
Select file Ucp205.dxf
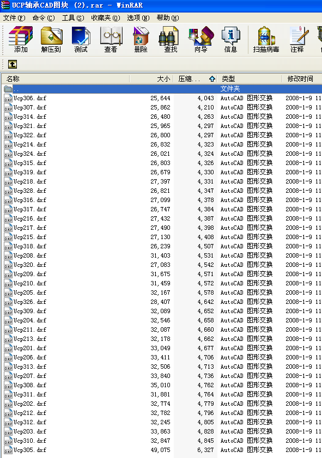click(x=30, y=292)
